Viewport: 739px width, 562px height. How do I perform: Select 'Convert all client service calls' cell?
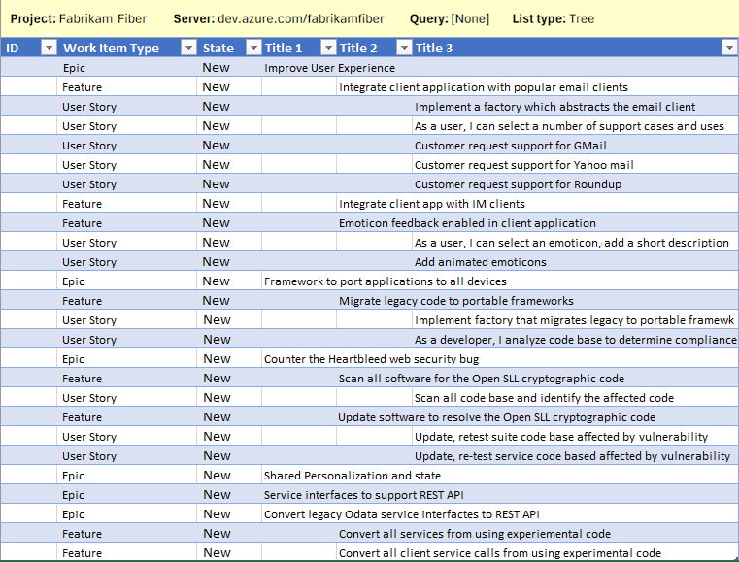coord(500,553)
